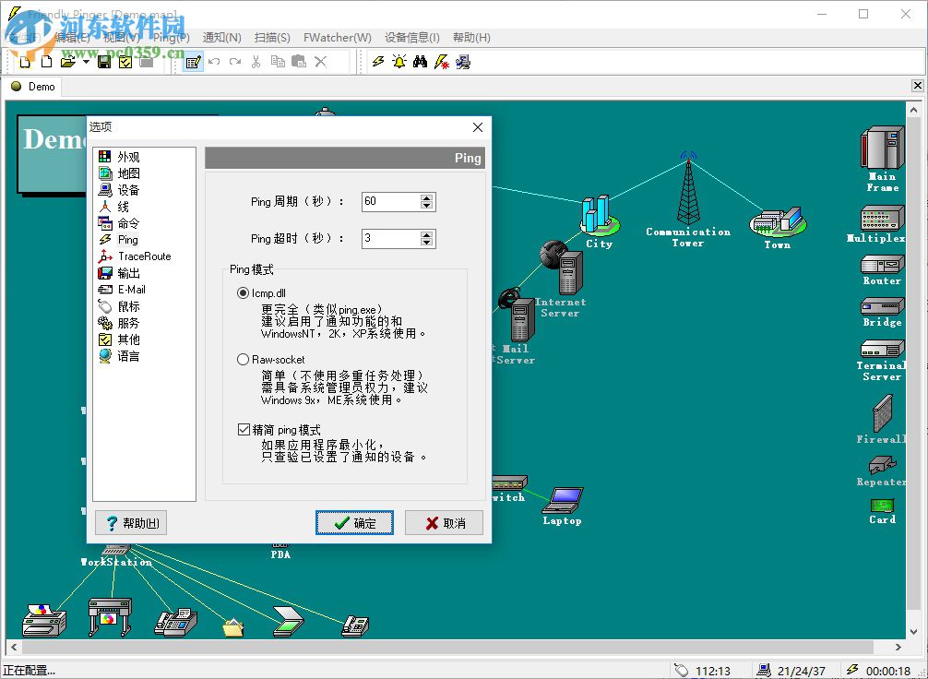The height and width of the screenshot is (679, 928).
Task: Open the dropdown arrow beside the Open folder icon
Action: pos(86,62)
